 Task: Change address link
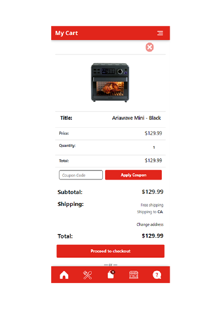[x=150, y=225]
